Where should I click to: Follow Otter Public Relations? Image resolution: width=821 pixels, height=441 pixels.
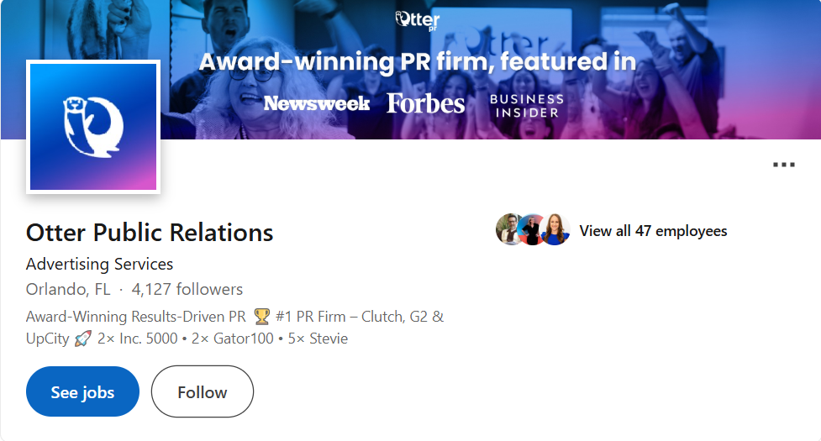click(x=202, y=391)
